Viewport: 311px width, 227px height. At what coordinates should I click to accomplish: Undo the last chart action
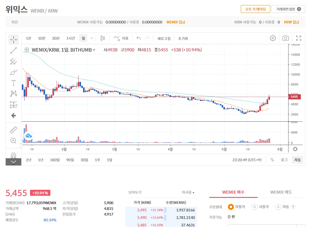[x=139, y=38]
